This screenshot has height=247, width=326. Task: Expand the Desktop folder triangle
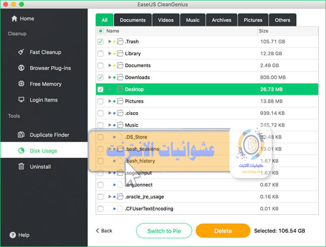tap(110, 89)
